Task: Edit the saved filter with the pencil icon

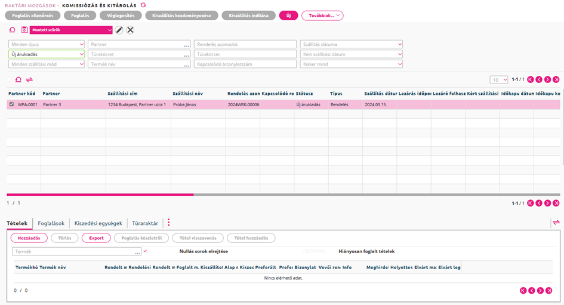Action: [x=119, y=30]
